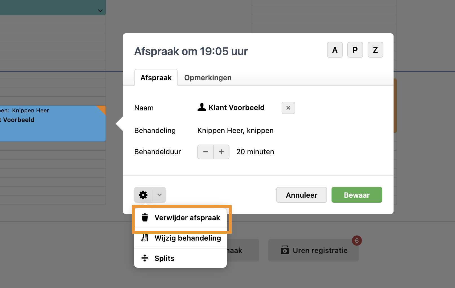This screenshot has width=455, height=288.
Task: Select the Afspraak tab
Action: pyautogui.click(x=156, y=78)
